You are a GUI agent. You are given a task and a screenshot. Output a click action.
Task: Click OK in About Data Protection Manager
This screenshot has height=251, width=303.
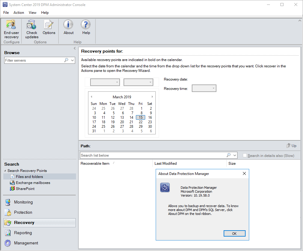[234, 234]
